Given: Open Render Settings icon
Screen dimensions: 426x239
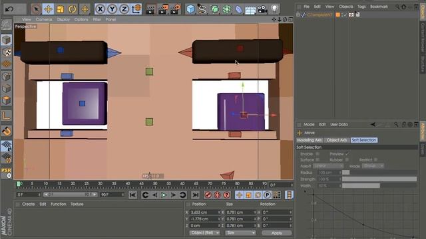Looking at the screenshot, I should pos(175,9).
